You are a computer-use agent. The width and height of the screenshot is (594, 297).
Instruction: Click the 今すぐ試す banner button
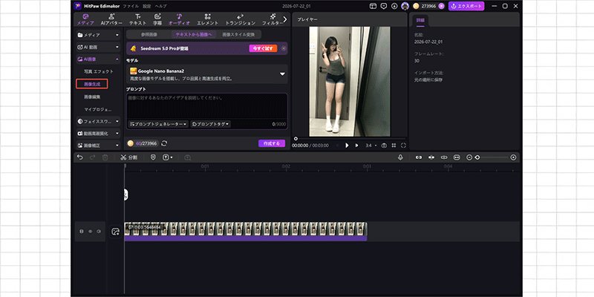pos(263,48)
